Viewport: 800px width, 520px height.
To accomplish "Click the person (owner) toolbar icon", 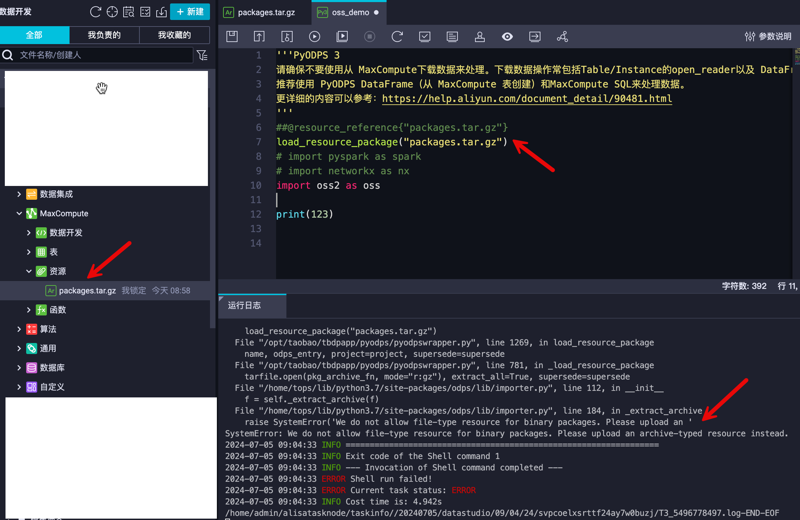I will click(480, 37).
